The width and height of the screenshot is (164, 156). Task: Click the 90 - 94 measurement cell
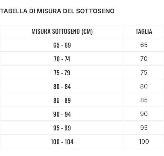(62, 114)
